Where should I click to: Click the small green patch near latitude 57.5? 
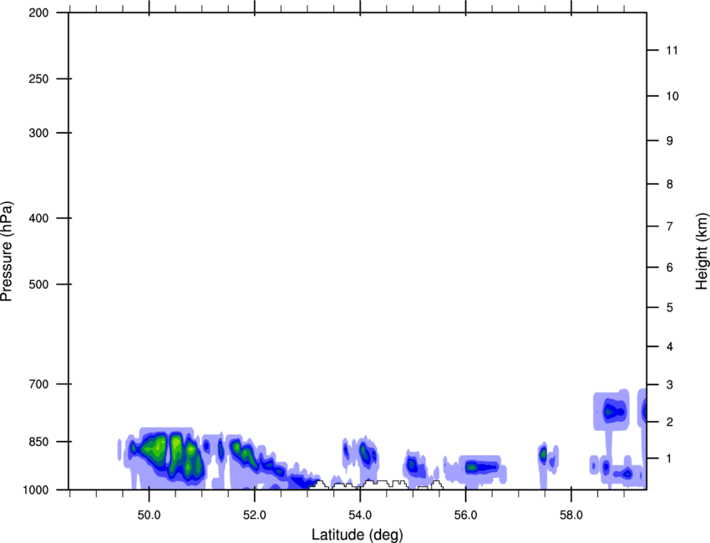543,454
